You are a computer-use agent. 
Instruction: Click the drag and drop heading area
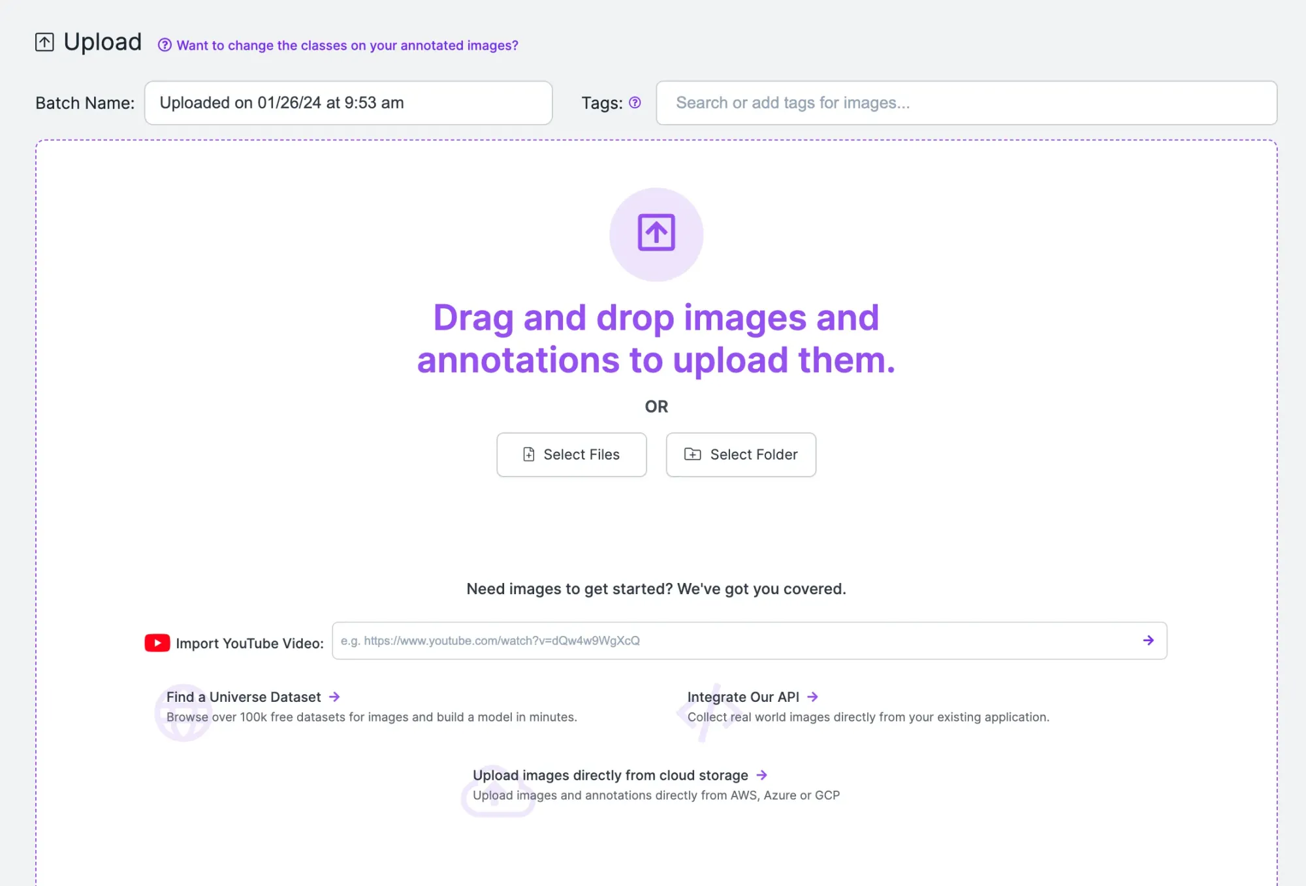(656, 338)
